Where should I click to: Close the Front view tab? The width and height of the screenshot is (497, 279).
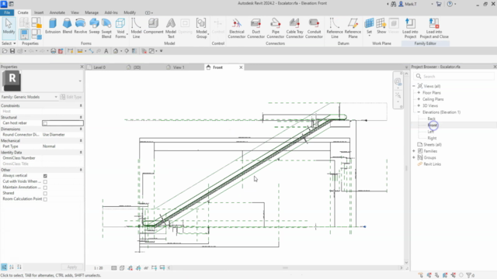[241, 67]
